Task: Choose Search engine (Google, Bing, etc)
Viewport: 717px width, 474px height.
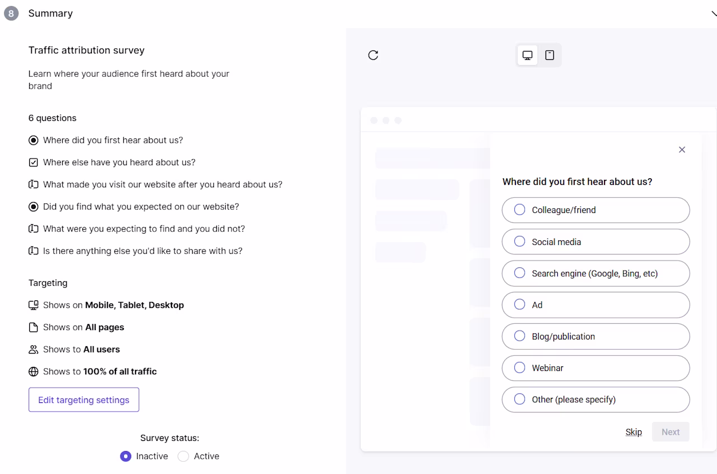Action: click(595, 273)
